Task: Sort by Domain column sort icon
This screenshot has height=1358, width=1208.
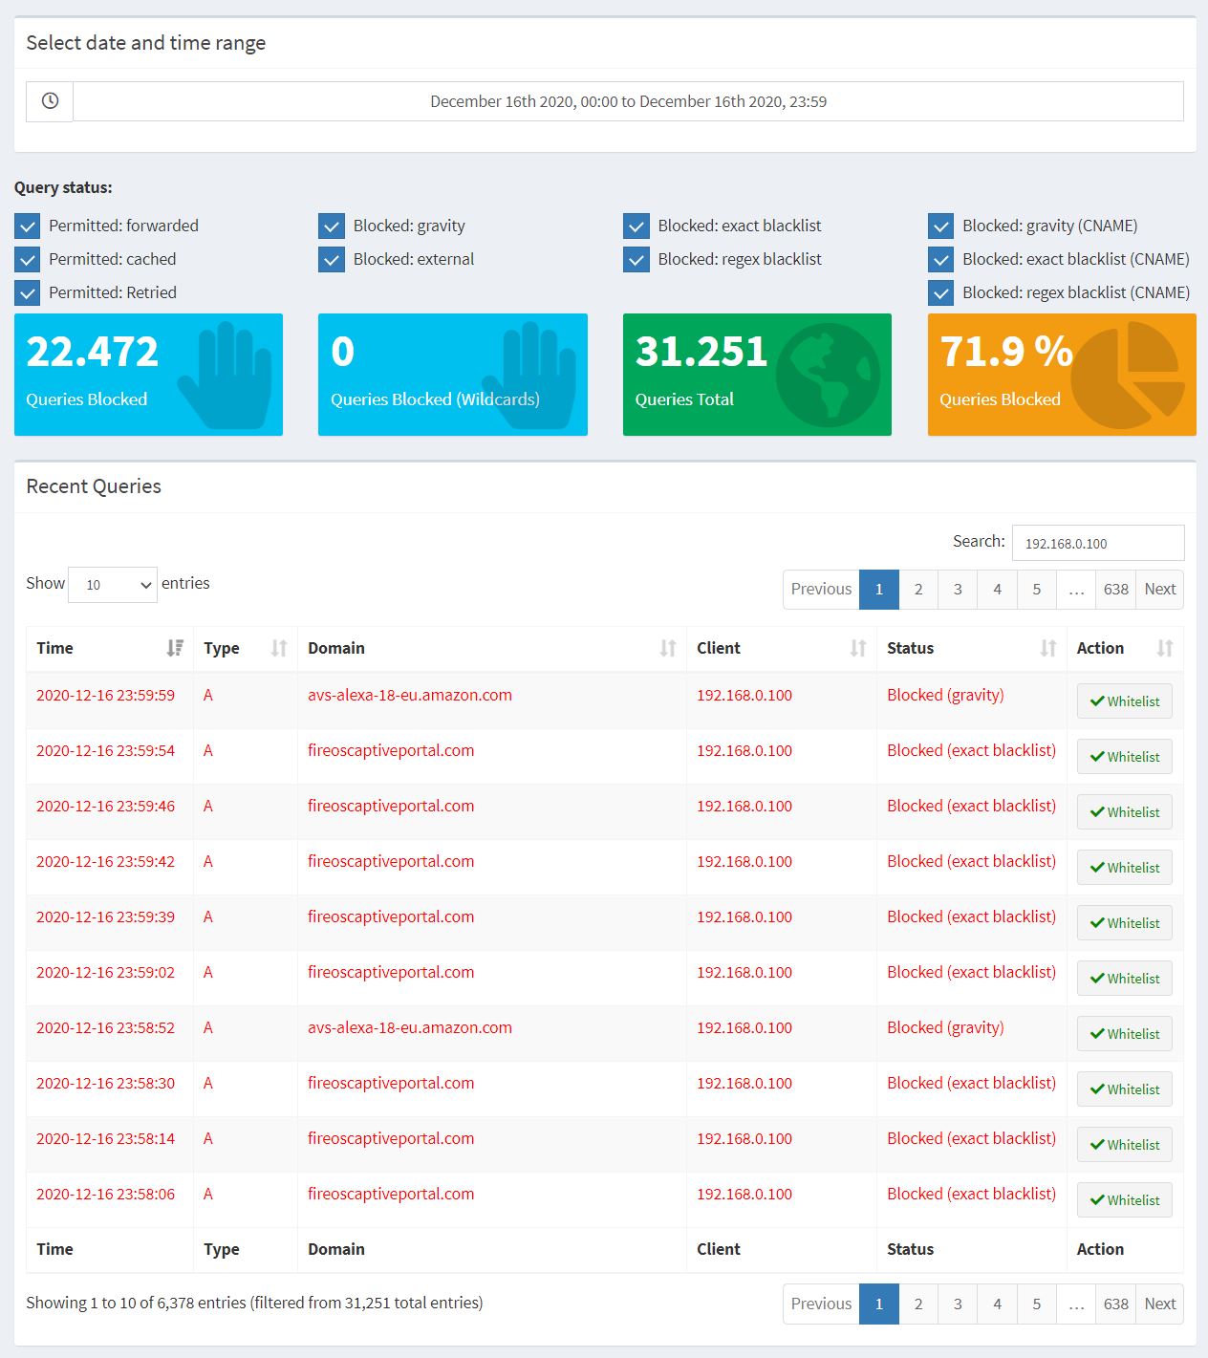Action: [x=668, y=648]
